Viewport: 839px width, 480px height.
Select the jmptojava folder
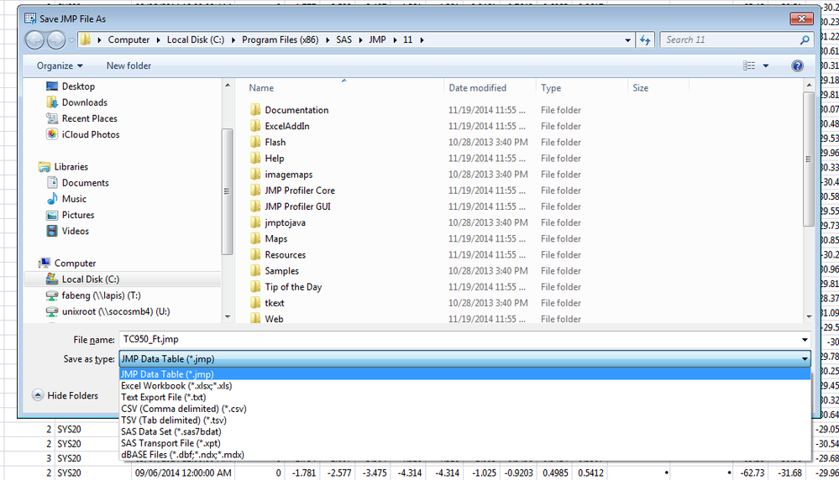(x=286, y=223)
